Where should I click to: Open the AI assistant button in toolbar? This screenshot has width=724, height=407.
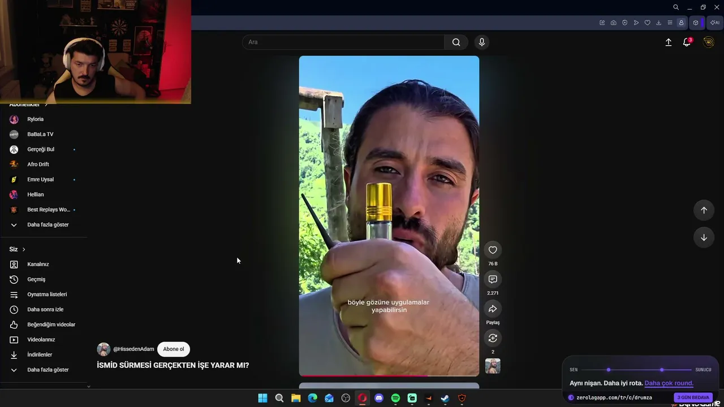pos(715,23)
